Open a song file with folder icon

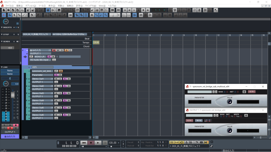[x=8, y=10]
